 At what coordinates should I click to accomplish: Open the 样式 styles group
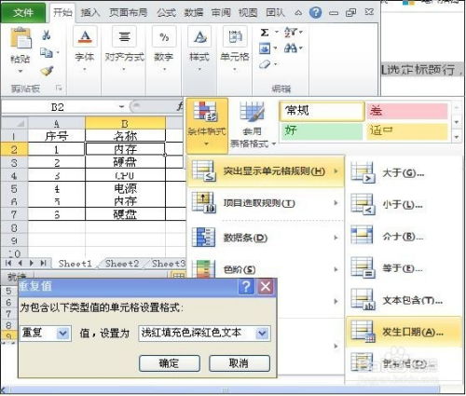199,48
